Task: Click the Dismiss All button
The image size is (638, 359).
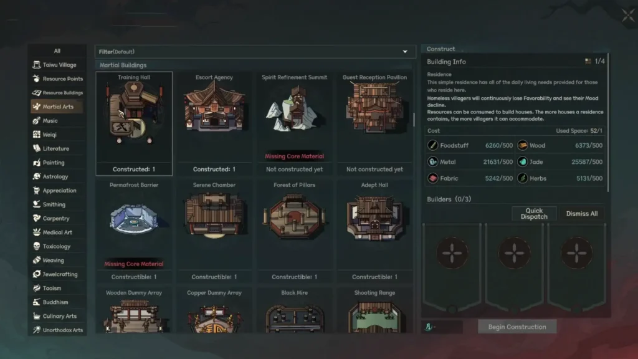Action: pos(582,213)
